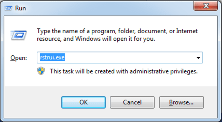The image size is (222, 122).
Task: Click the highlighted rstrui.exe text
Action: [x=52, y=57]
